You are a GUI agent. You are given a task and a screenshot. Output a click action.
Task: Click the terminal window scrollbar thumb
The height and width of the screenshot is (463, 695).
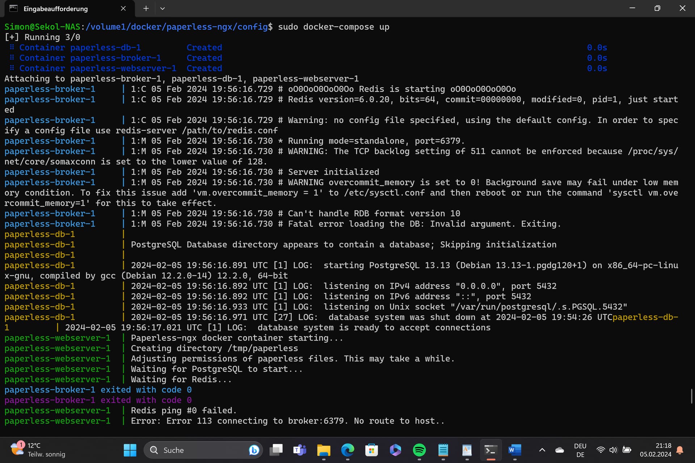coord(691,396)
